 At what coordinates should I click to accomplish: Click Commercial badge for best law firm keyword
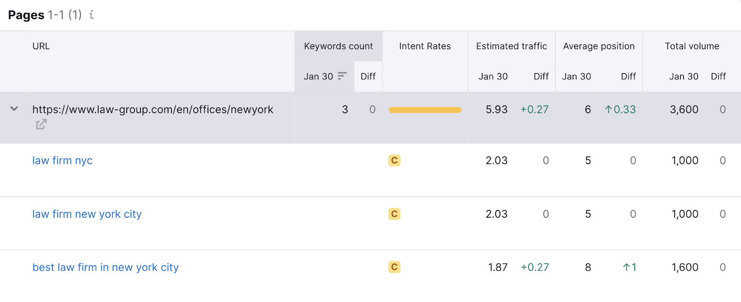click(x=394, y=267)
